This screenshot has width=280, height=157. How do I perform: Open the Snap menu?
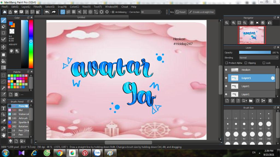[x=62, y=7]
